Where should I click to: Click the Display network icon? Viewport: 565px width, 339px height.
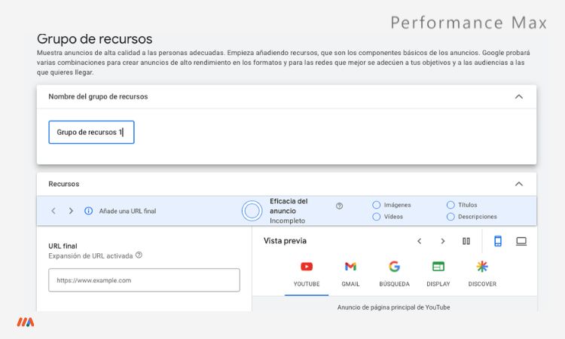pyautogui.click(x=438, y=267)
